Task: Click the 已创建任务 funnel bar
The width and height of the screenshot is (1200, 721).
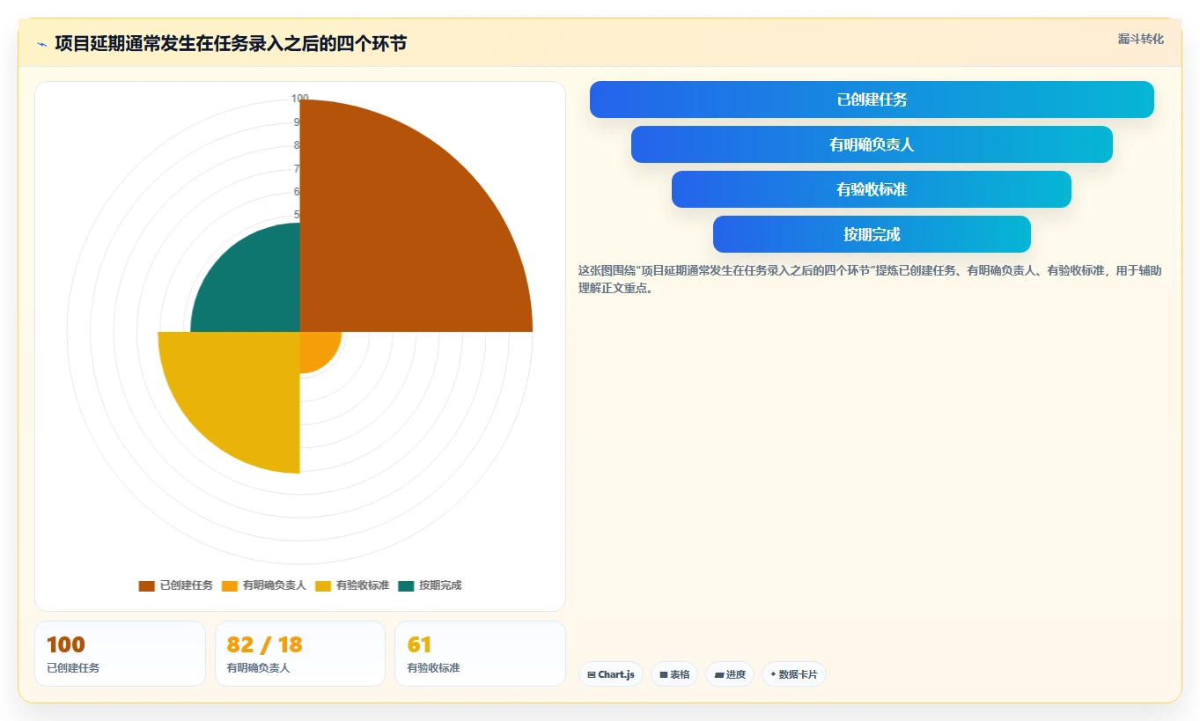Action: [x=872, y=99]
